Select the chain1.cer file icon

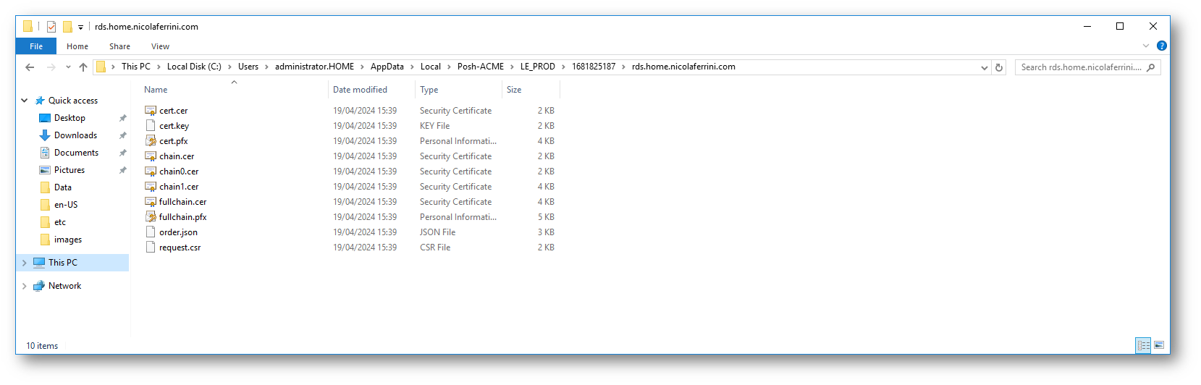151,187
